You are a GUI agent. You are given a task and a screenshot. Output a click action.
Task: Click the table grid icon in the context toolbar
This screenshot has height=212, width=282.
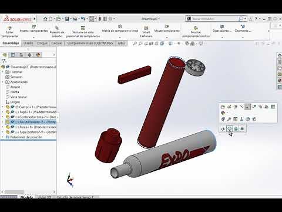coord(273,107)
